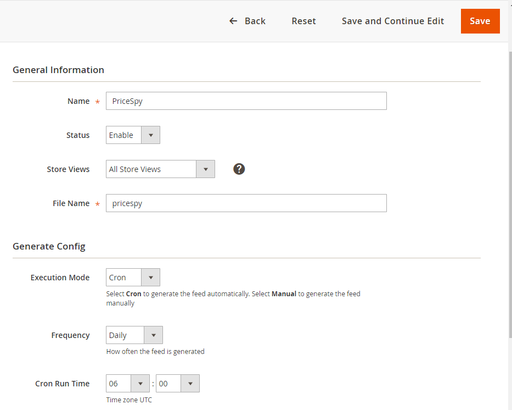Go back using the Back button

coord(247,21)
